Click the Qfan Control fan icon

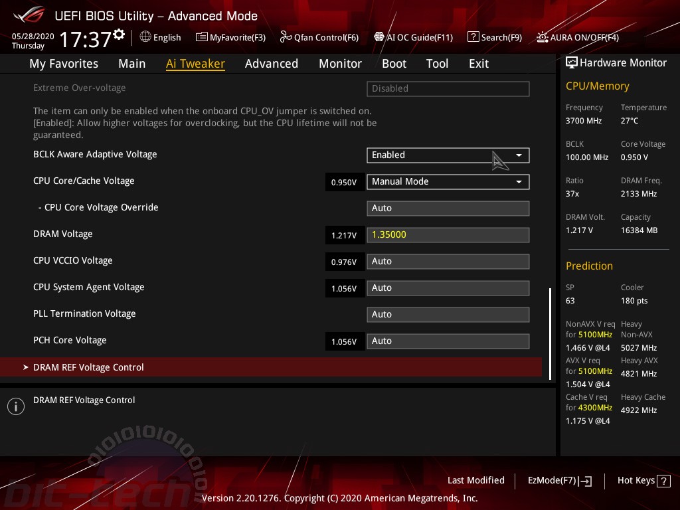[286, 37]
